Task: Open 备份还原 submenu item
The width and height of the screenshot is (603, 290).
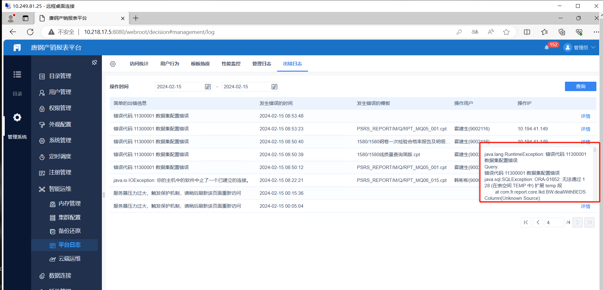Action: tap(70, 231)
